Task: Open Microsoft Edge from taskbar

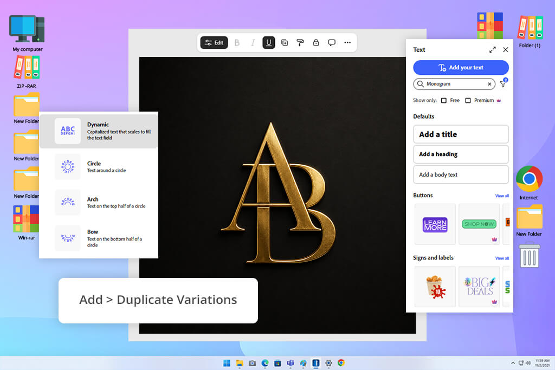Action: (265, 363)
